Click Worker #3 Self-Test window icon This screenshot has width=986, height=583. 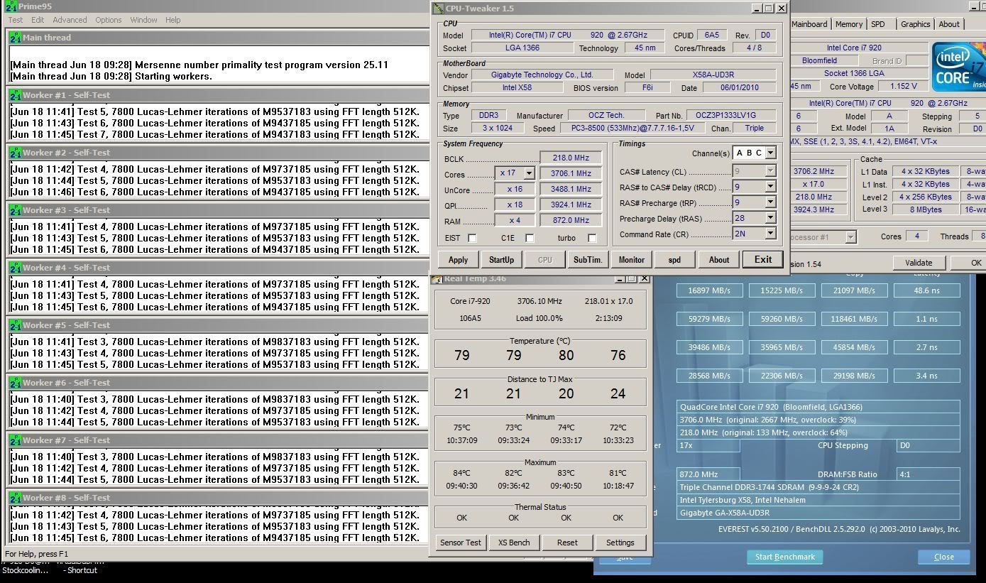click(15, 210)
